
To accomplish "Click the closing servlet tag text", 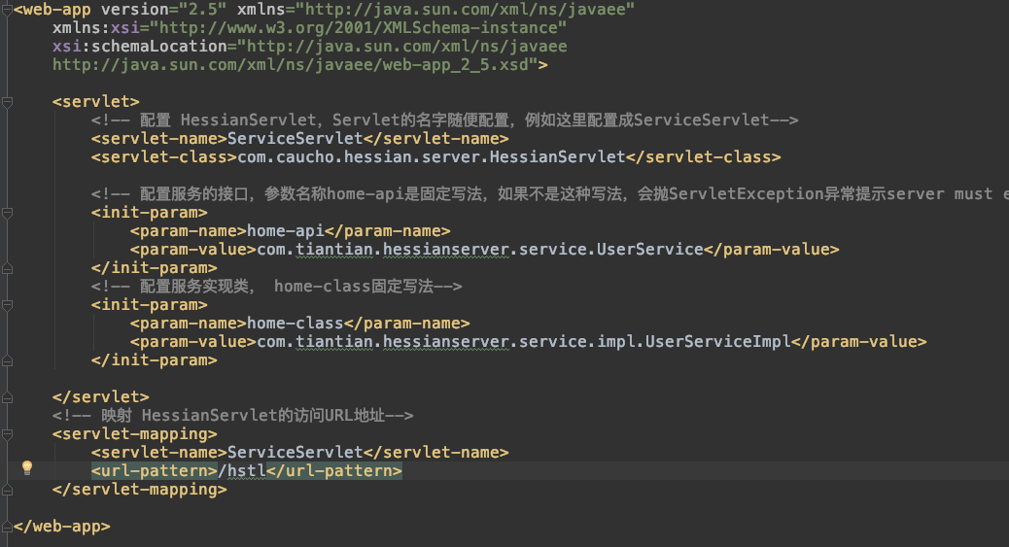I will pyautogui.click(x=101, y=397).
